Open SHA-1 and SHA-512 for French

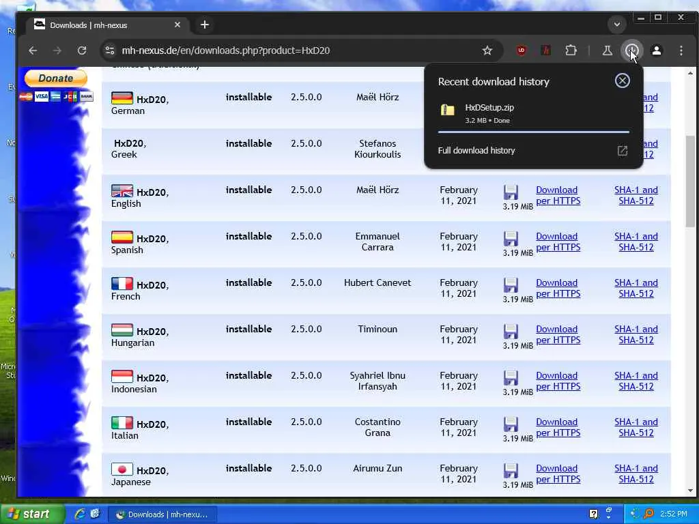point(636,289)
